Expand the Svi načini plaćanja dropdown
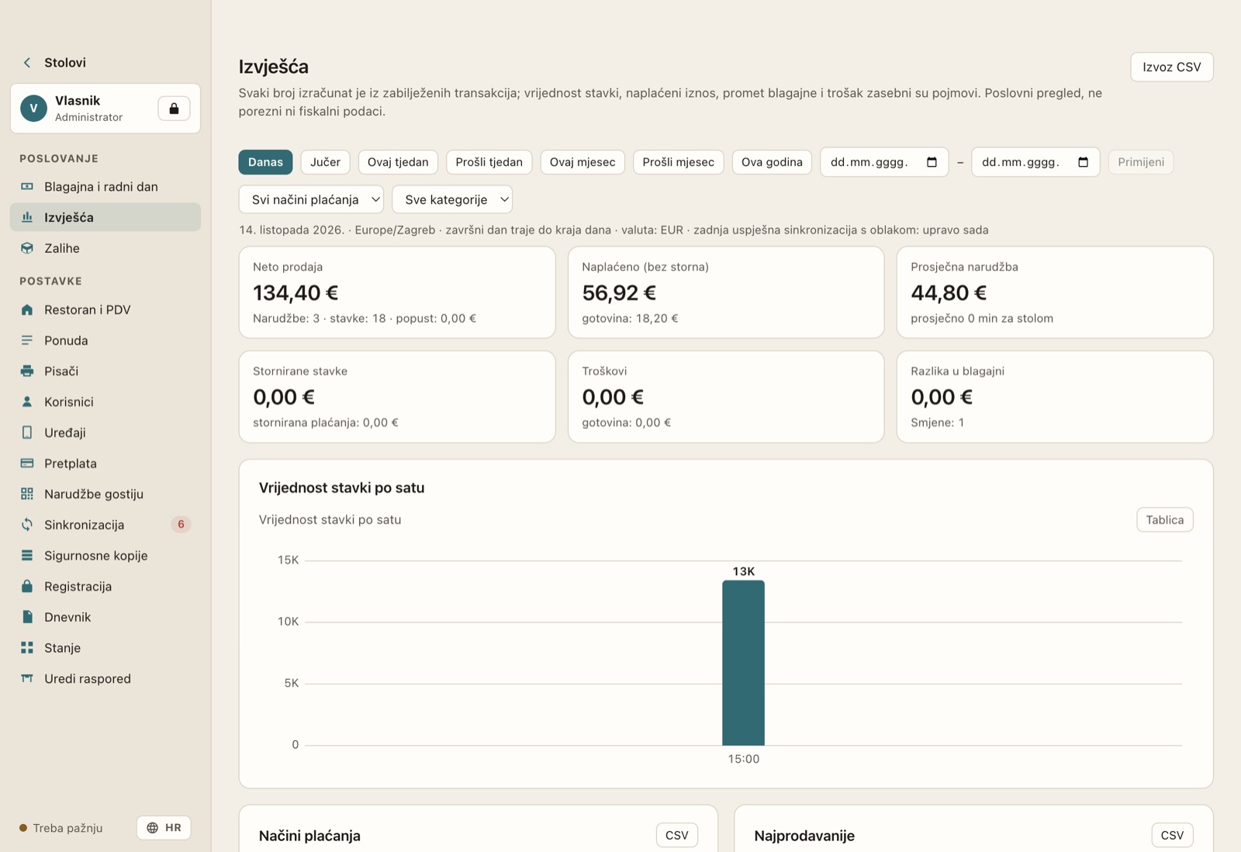Screen dimensions: 1241x852 pyautogui.click(x=312, y=199)
